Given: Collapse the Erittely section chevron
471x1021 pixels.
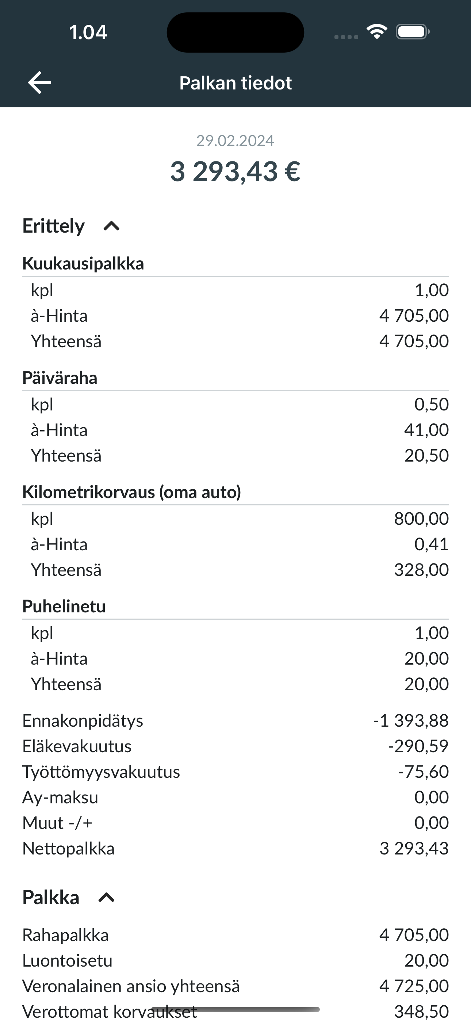Looking at the screenshot, I should click(111, 226).
